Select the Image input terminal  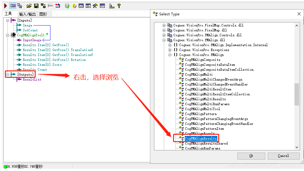28,25
